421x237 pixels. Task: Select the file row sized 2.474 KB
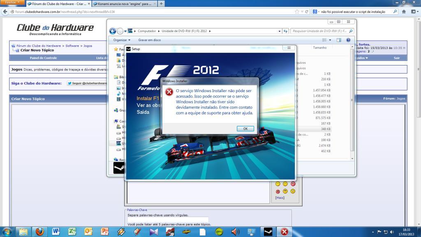[325, 146]
